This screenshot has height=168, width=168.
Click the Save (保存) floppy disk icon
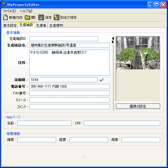pyautogui.click(x=41, y=17)
